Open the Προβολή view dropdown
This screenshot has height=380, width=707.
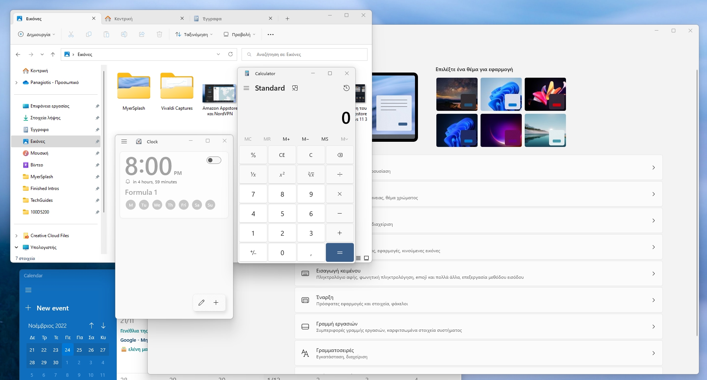point(239,35)
